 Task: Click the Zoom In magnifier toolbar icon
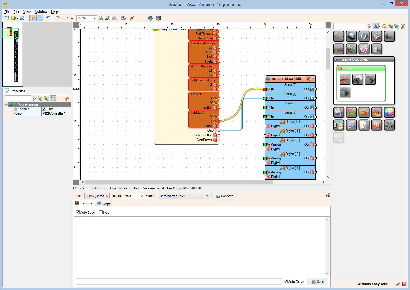[101, 18]
